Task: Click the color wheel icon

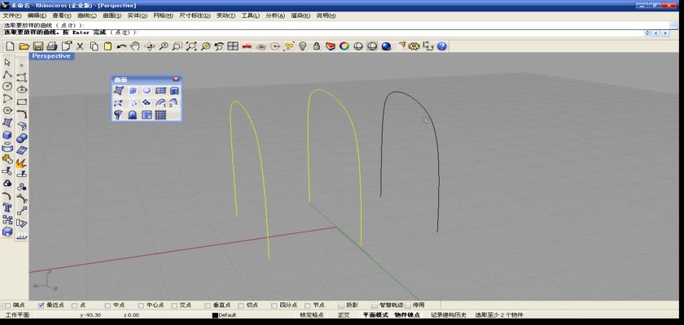Action: pyautogui.click(x=344, y=46)
